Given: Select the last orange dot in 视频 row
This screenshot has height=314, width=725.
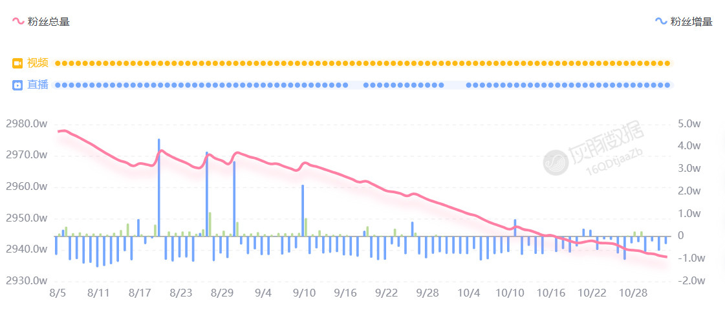Looking at the screenshot, I should pyautogui.click(x=667, y=63).
